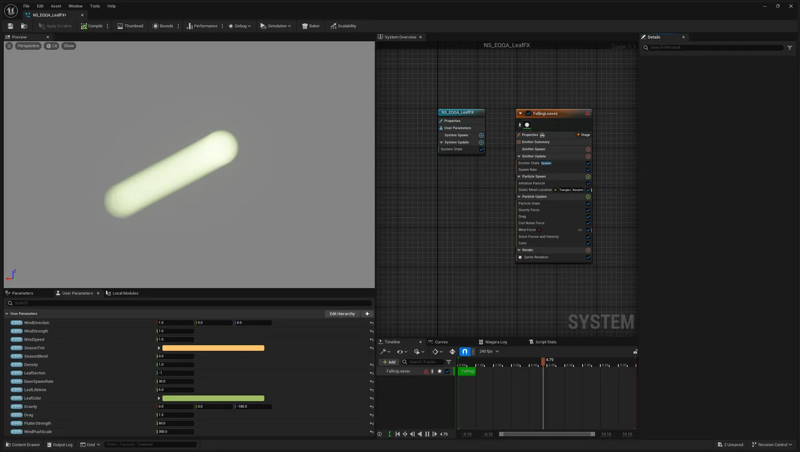Click the Browse to asset in Content Browser icon
This screenshot has width=800, height=452.
(x=24, y=26)
